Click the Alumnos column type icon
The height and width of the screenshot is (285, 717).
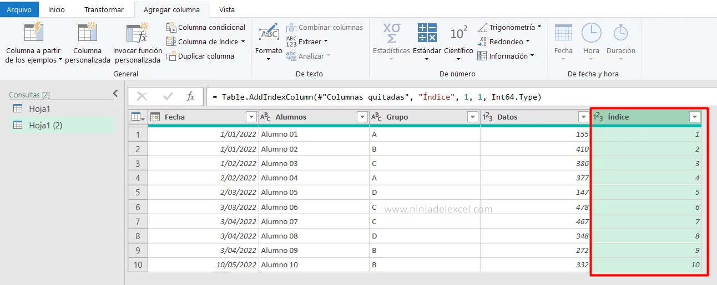coord(266,117)
